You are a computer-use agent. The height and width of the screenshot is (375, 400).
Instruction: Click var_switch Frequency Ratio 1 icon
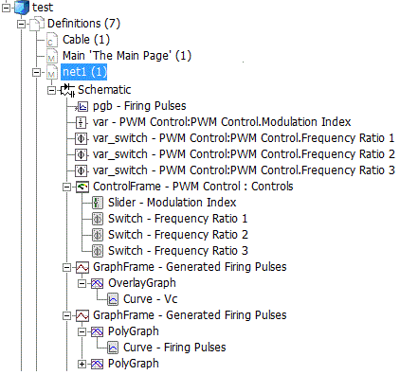click(x=82, y=138)
